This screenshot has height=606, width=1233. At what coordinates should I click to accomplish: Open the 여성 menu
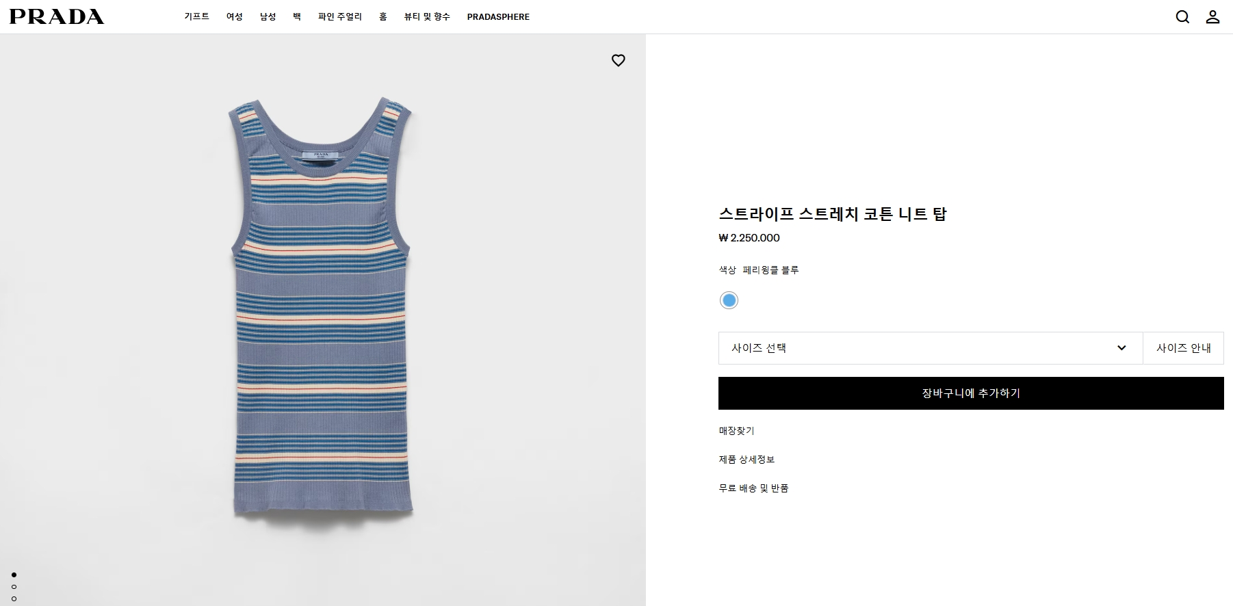[x=235, y=16]
